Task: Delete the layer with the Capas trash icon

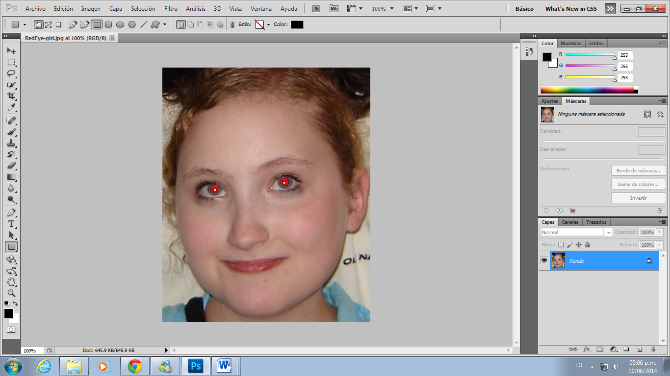Action: pyautogui.click(x=653, y=349)
